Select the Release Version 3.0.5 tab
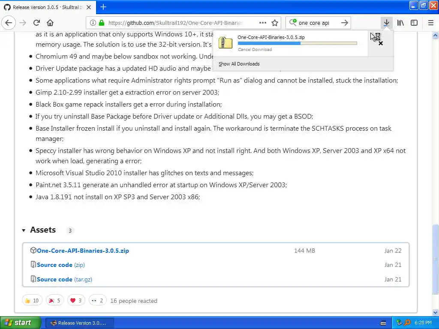 click(x=48, y=7)
